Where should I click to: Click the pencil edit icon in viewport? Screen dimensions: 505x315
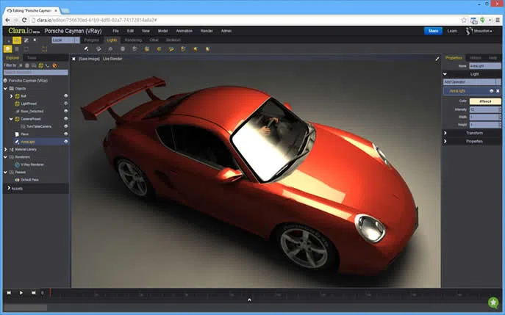[x=437, y=58]
